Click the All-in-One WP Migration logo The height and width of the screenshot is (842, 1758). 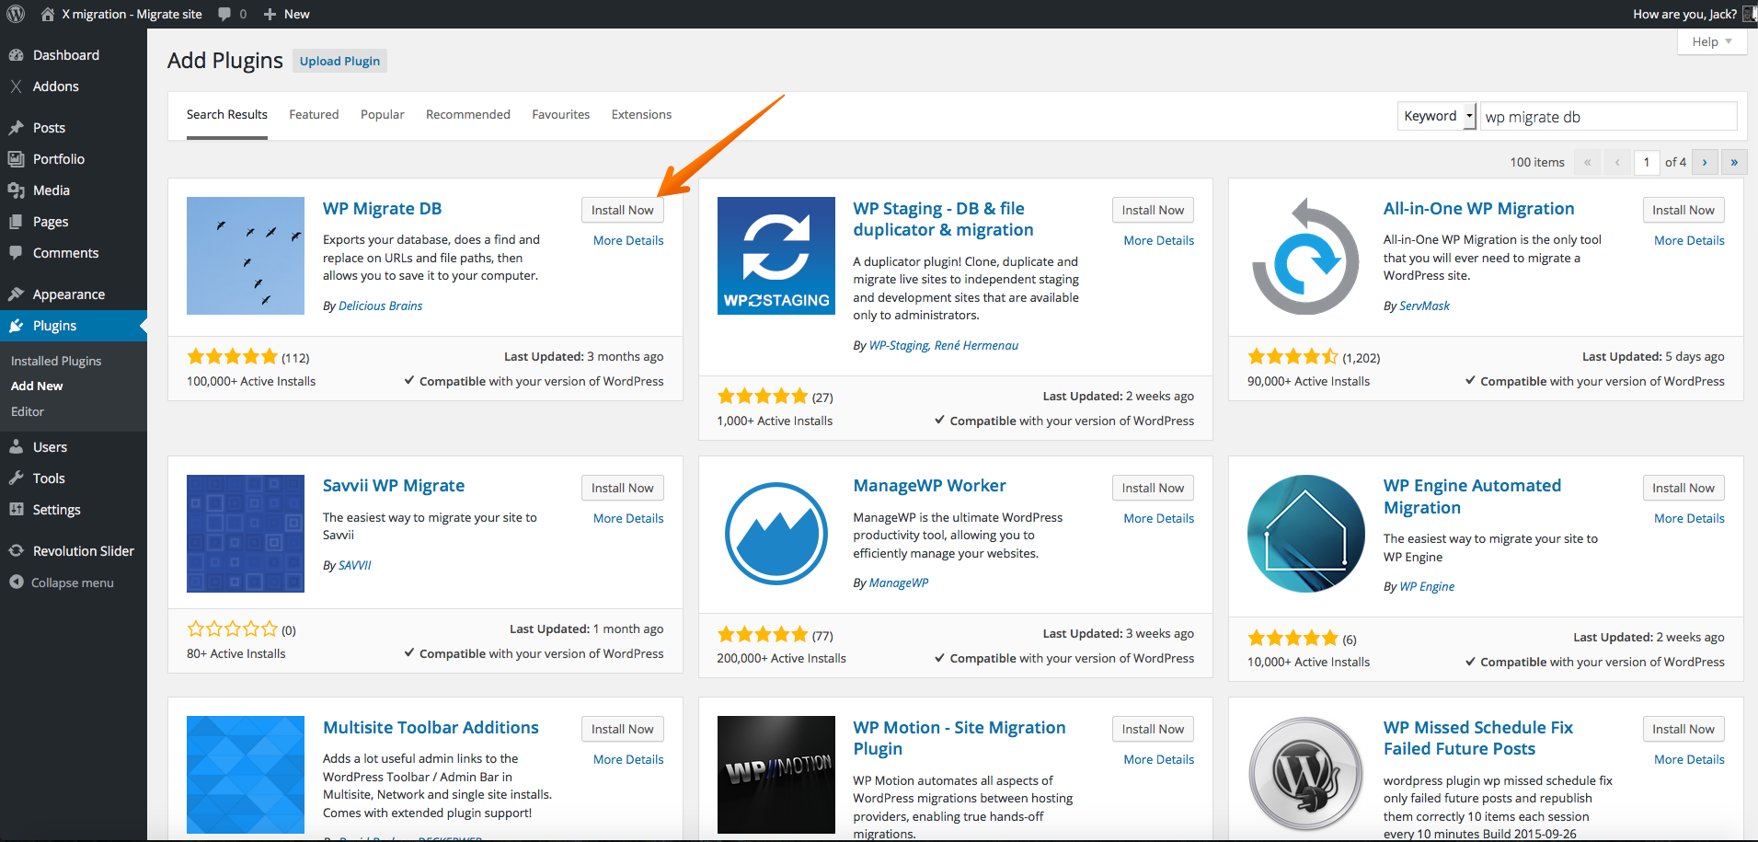coord(1306,256)
